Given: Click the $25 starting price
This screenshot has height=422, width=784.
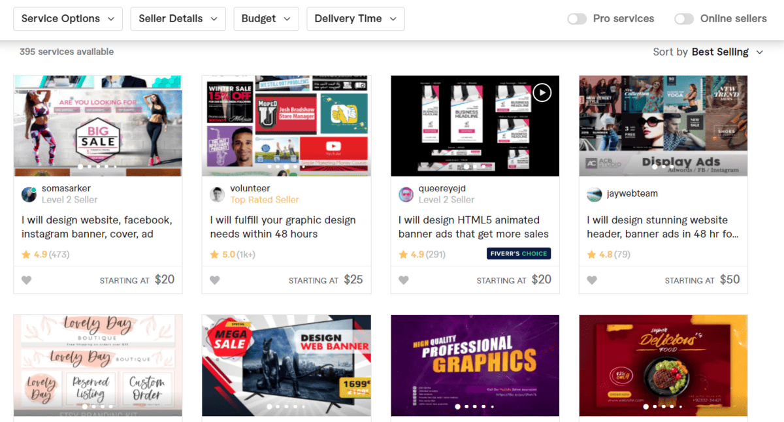Looking at the screenshot, I should pyautogui.click(x=353, y=280).
